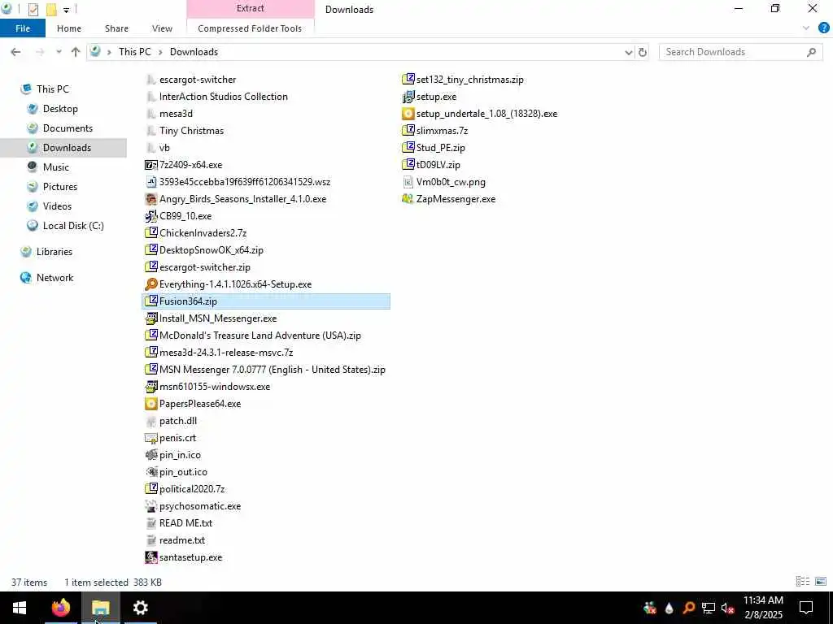Select Network in the navigation pane
The height and width of the screenshot is (624, 833).
[55, 278]
